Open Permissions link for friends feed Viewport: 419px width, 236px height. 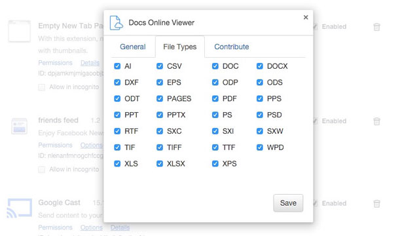pyautogui.click(x=55, y=146)
